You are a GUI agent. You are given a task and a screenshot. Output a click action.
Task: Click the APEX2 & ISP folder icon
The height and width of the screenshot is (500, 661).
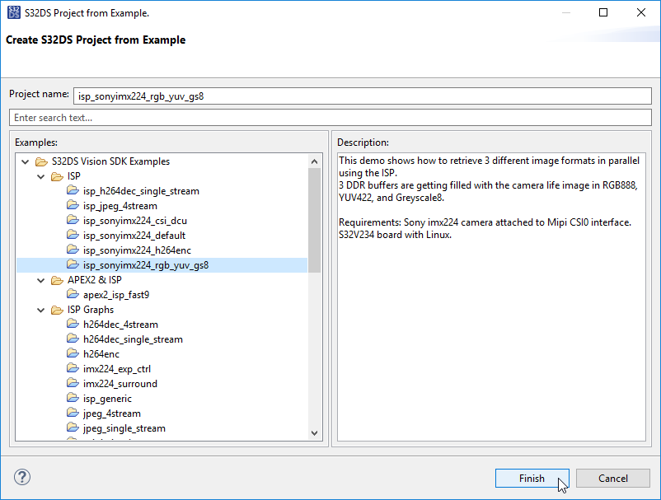pos(57,281)
